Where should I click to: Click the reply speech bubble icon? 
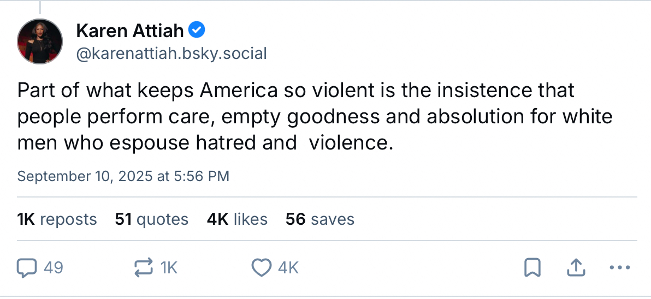[x=26, y=267]
